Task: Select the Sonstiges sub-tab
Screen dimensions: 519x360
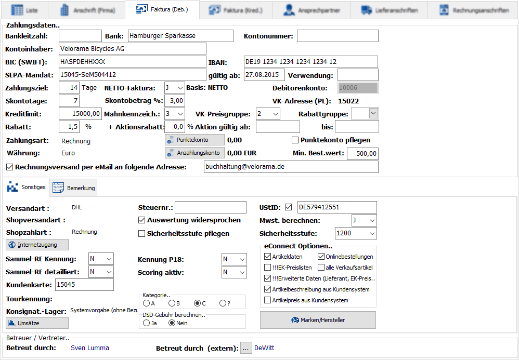Action: 26,187
